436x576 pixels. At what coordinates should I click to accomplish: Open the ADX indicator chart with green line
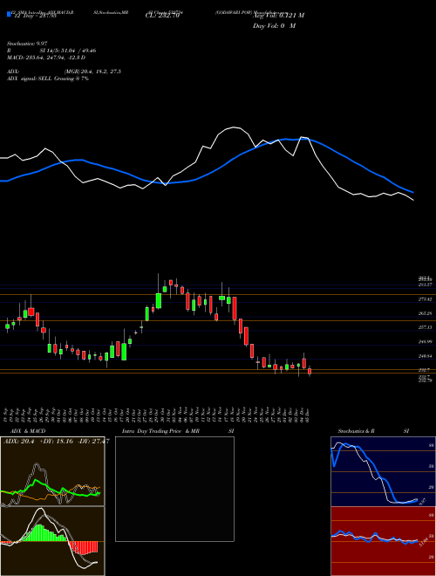point(52,471)
